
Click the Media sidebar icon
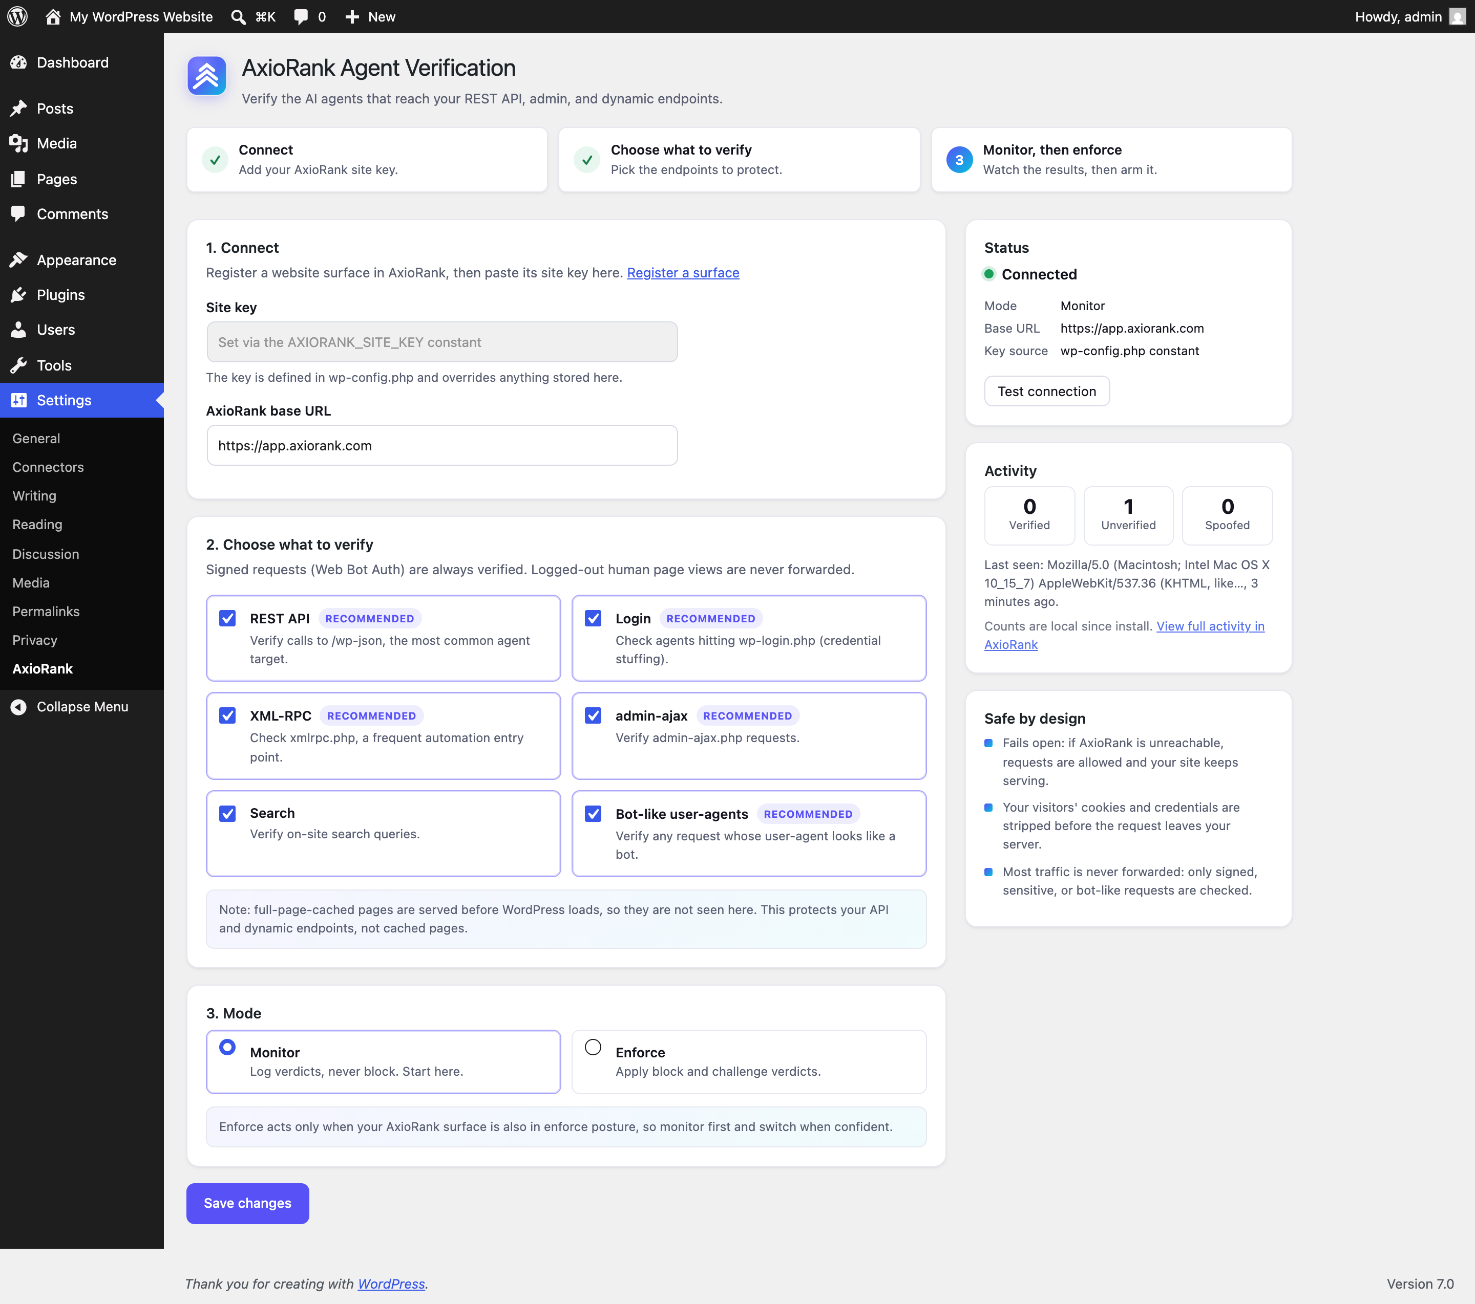tap(19, 143)
